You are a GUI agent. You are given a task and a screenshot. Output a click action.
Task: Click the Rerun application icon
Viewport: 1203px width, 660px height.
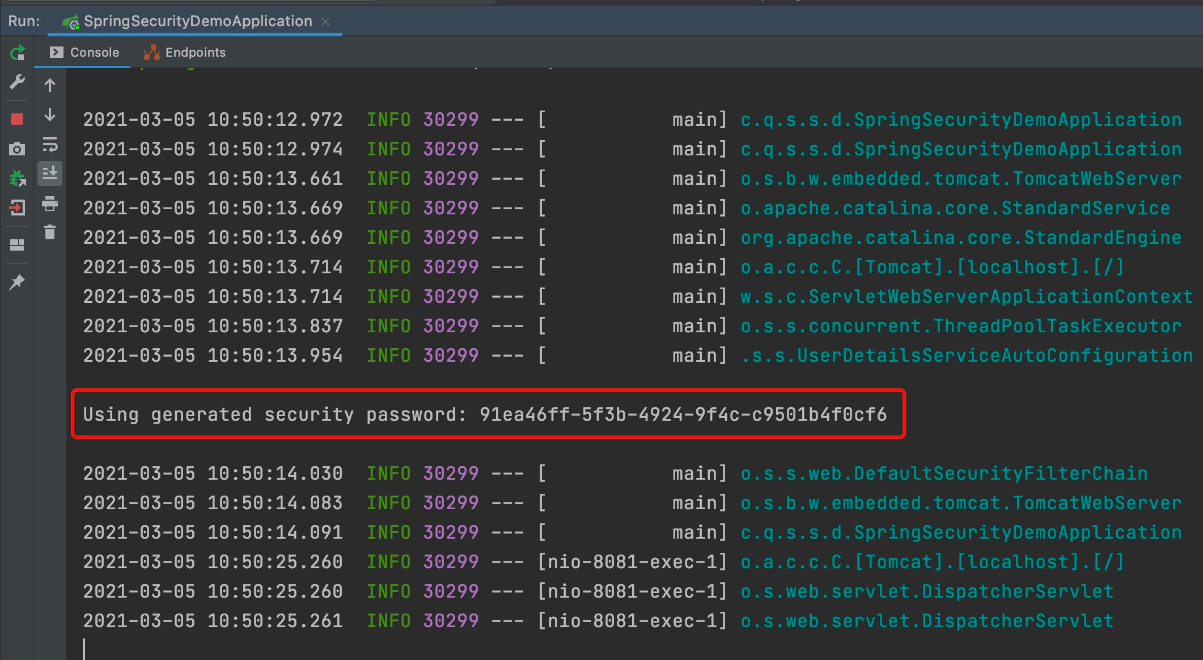click(17, 53)
